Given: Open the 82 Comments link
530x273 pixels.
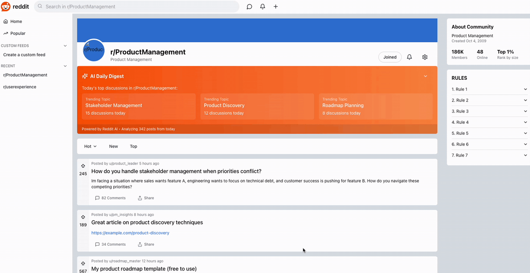Looking at the screenshot, I should tap(110, 198).
